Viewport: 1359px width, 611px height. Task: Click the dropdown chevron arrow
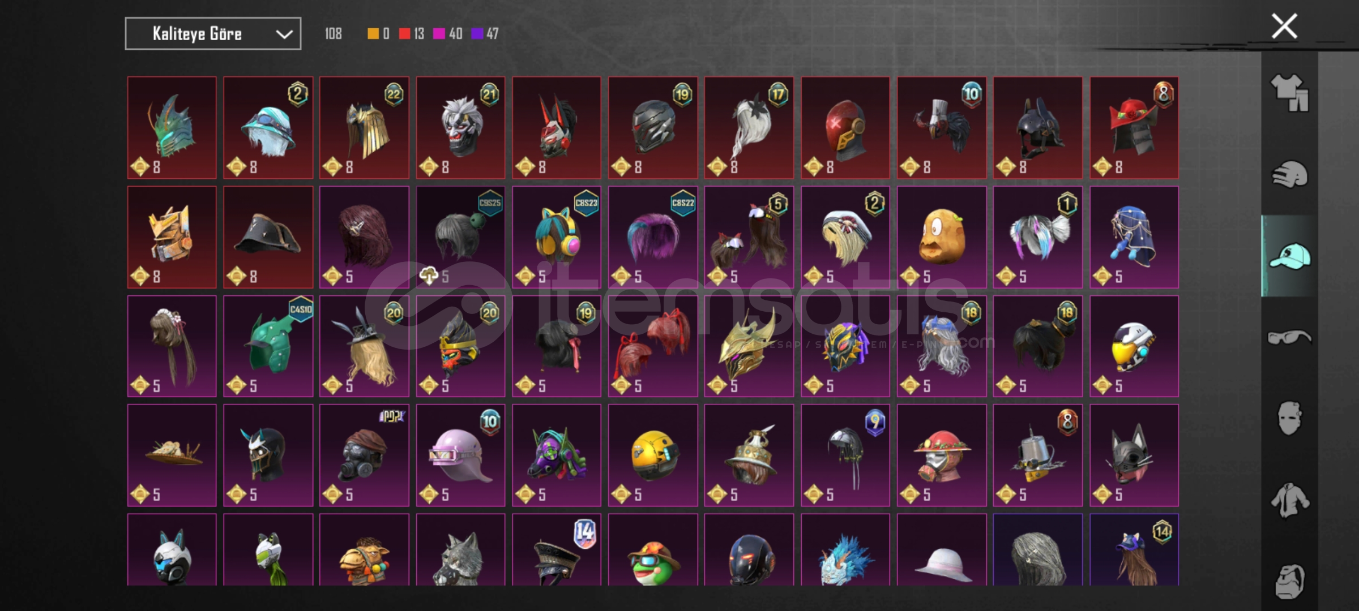284,35
